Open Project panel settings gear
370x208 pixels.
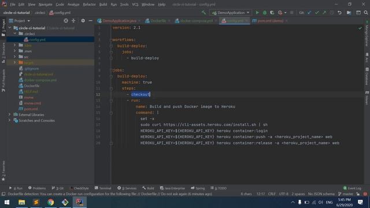coord(83,21)
